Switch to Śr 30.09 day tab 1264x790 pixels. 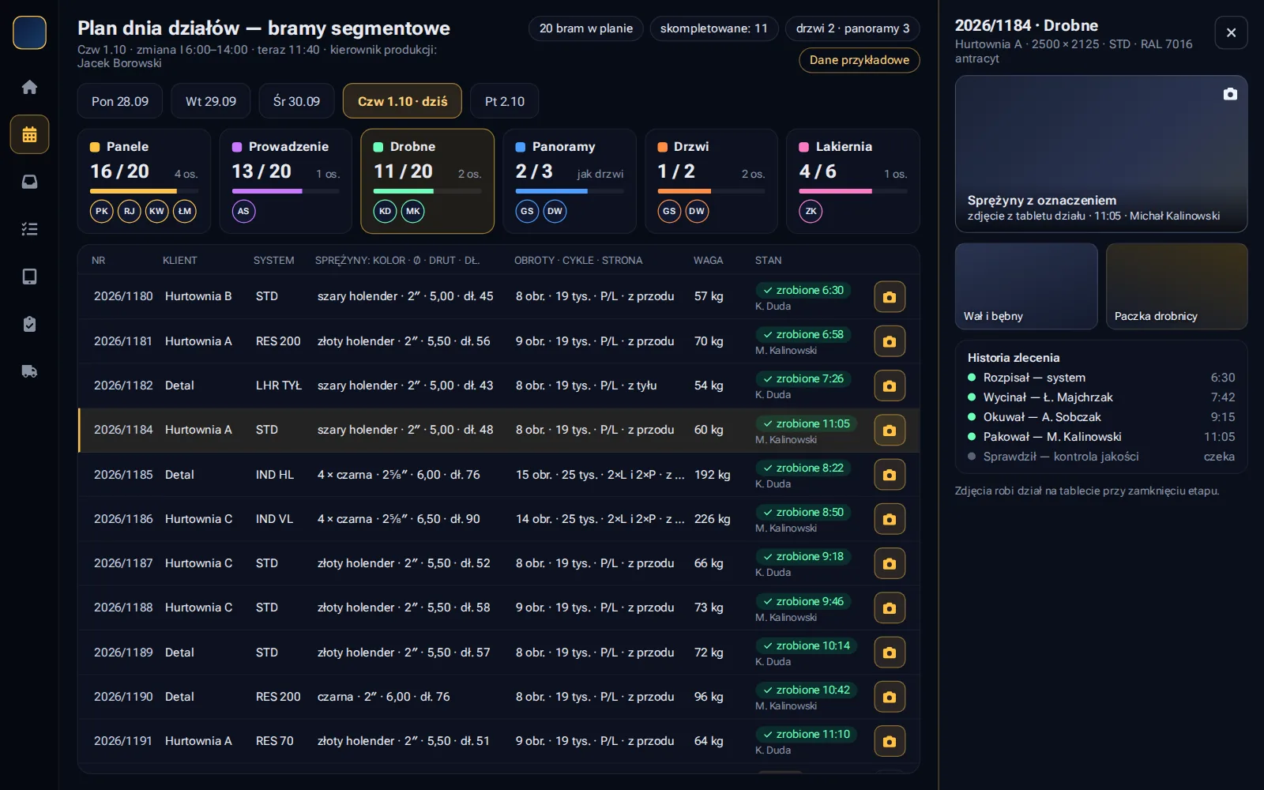[x=296, y=101]
